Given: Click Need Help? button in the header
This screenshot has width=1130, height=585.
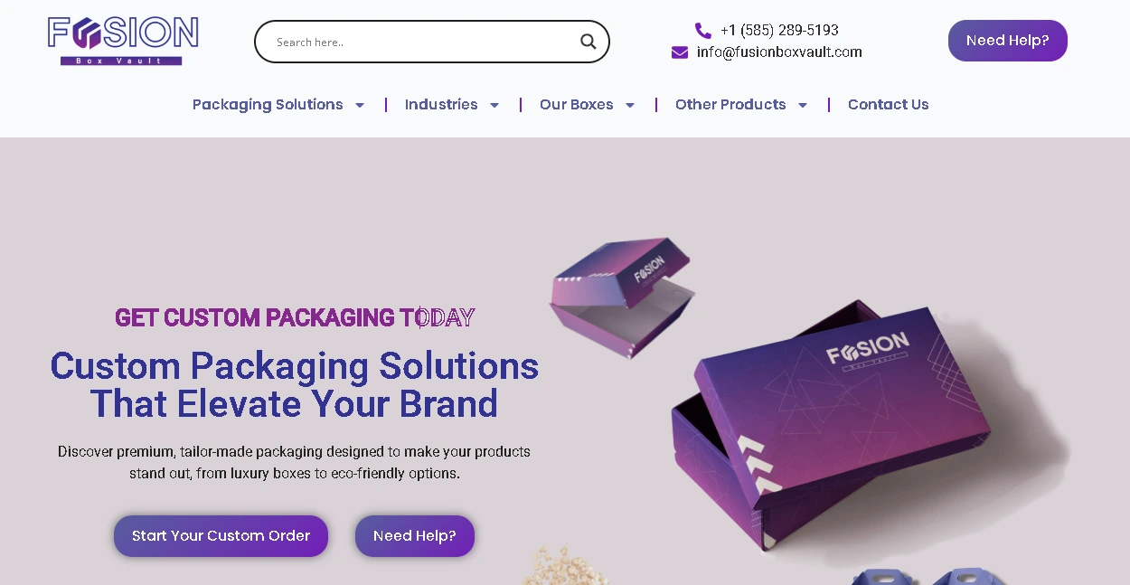Looking at the screenshot, I should pos(1007,41).
